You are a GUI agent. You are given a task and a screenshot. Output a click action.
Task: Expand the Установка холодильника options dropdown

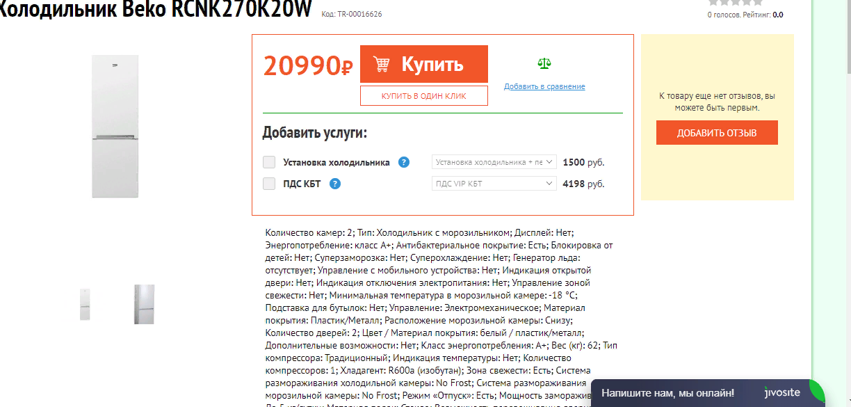494,162
